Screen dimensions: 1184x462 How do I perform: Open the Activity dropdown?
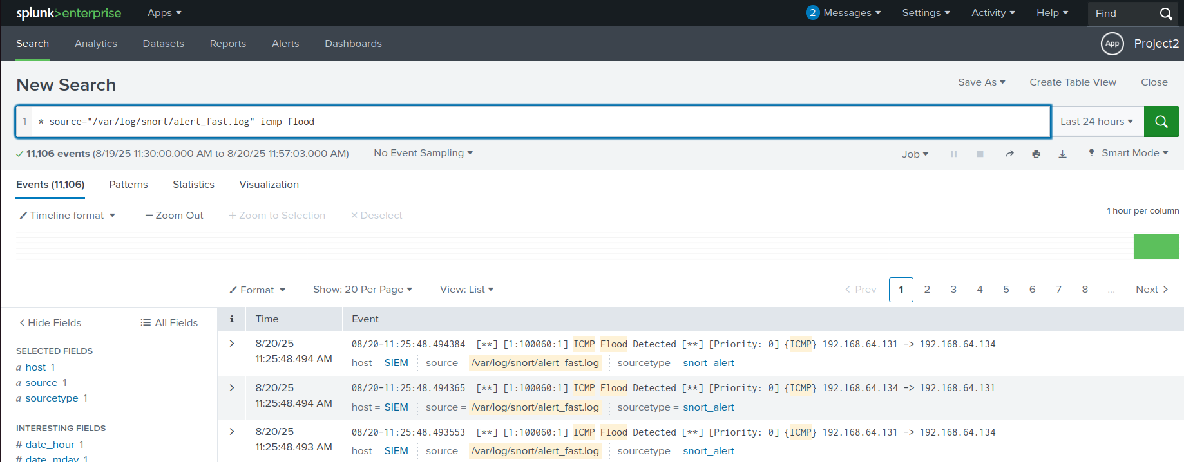pyautogui.click(x=993, y=13)
